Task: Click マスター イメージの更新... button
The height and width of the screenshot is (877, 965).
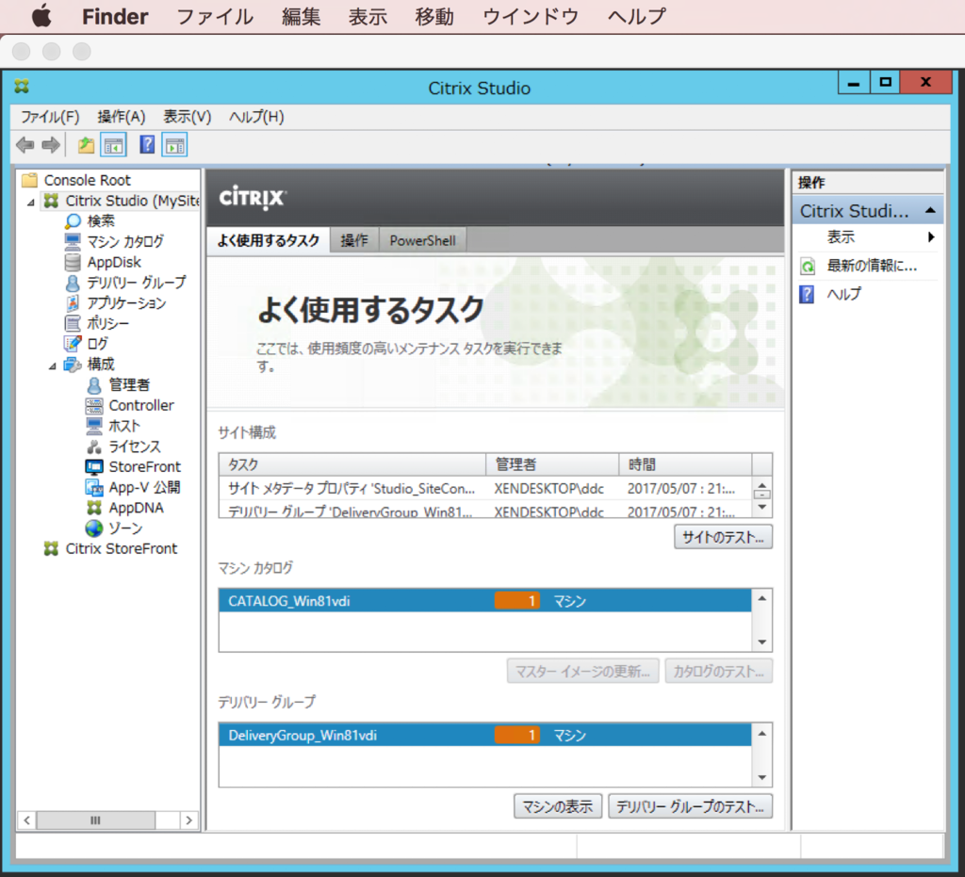Action: [582, 671]
